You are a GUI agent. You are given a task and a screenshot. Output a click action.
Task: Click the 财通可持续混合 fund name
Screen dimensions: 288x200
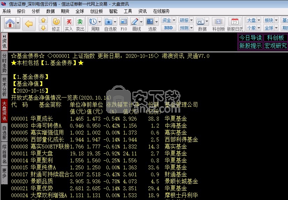pyautogui.click(x=50, y=174)
